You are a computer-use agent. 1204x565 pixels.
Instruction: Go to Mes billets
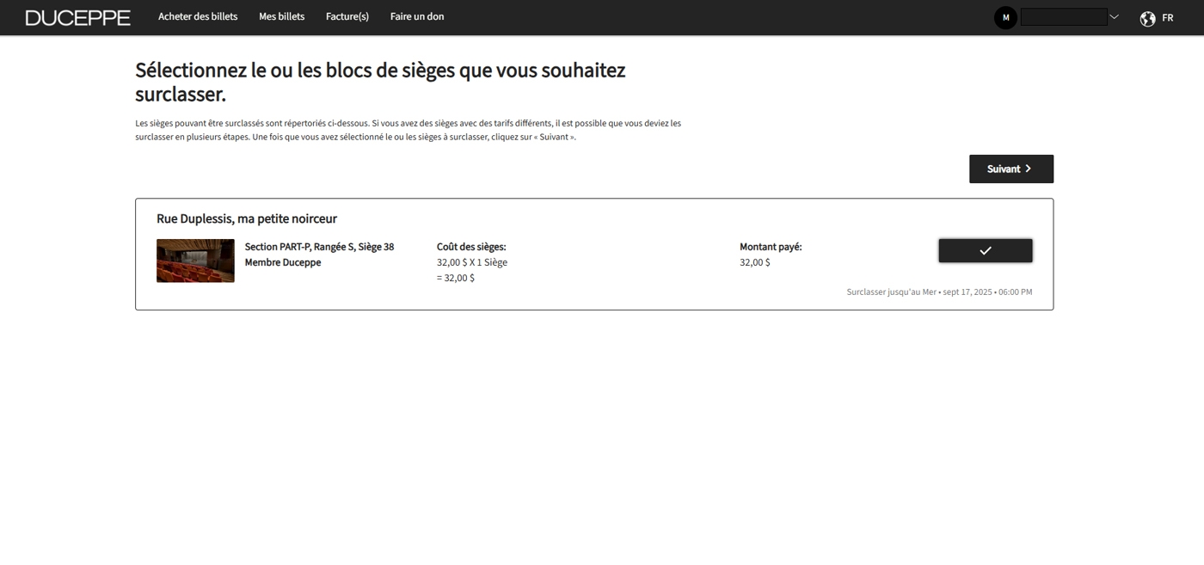pyautogui.click(x=281, y=16)
